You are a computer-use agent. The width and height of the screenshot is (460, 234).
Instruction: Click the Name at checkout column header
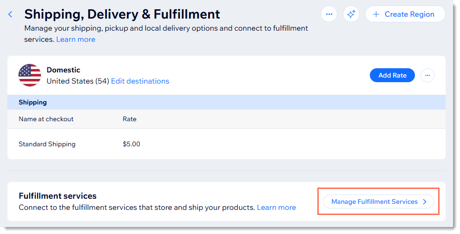(46, 119)
